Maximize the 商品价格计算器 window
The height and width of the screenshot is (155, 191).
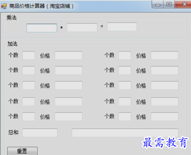click(169, 4)
